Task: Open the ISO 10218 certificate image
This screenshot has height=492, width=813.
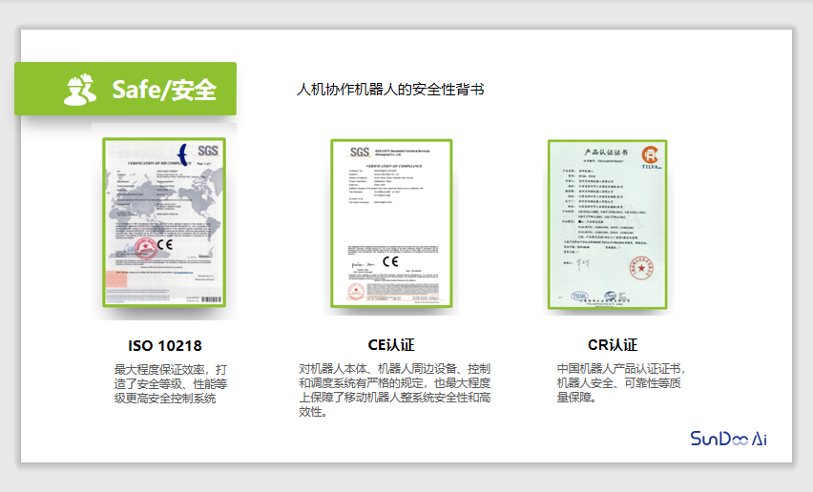Action: coord(163,222)
